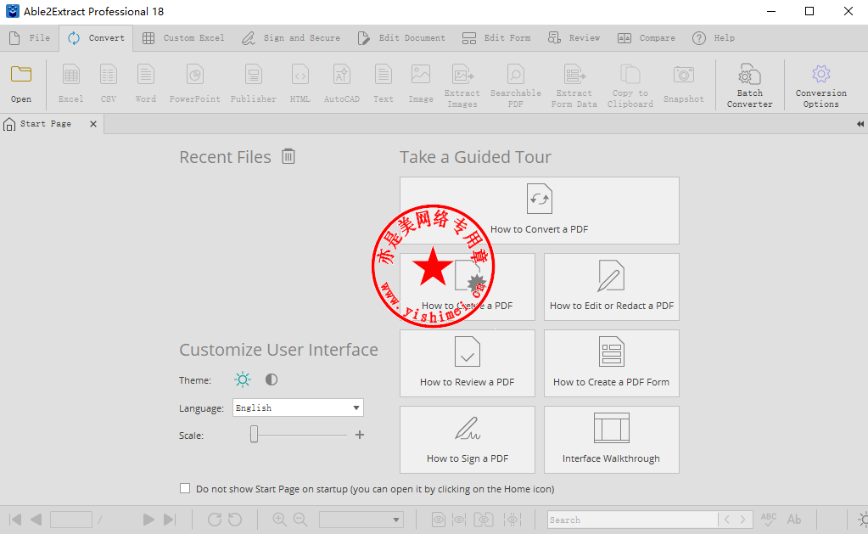868x534 pixels.
Task: Go to the previous page
Action: [36, 520]
